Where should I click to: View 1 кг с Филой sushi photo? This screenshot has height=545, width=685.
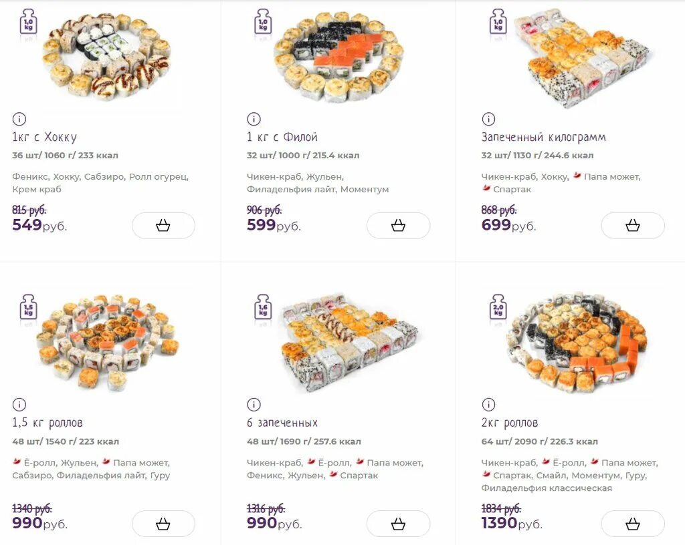(338, 55)
